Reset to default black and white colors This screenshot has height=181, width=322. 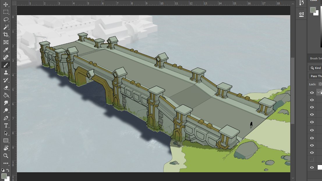pyautogui.click(x=3, y=170)
